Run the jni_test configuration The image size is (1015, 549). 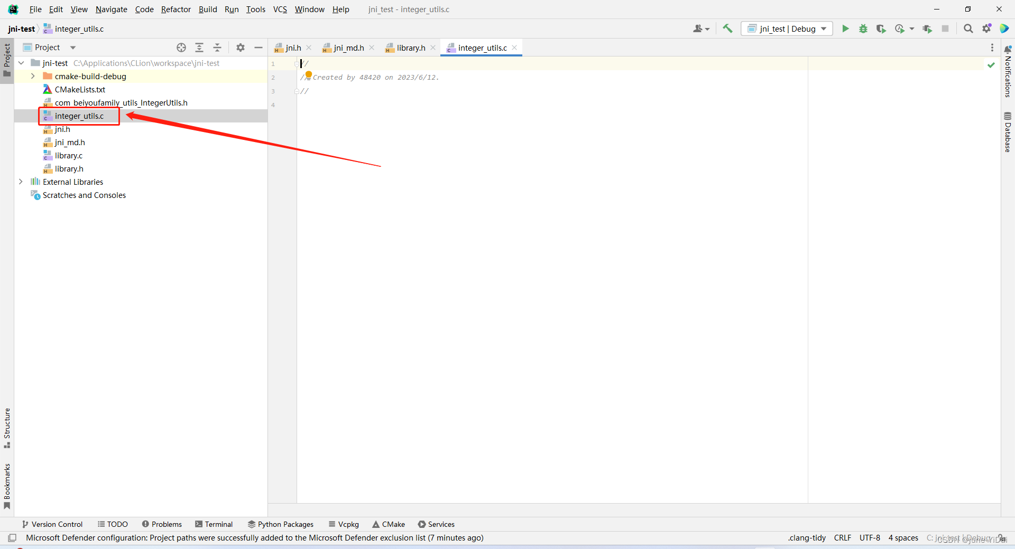click(x=845, y=29)
